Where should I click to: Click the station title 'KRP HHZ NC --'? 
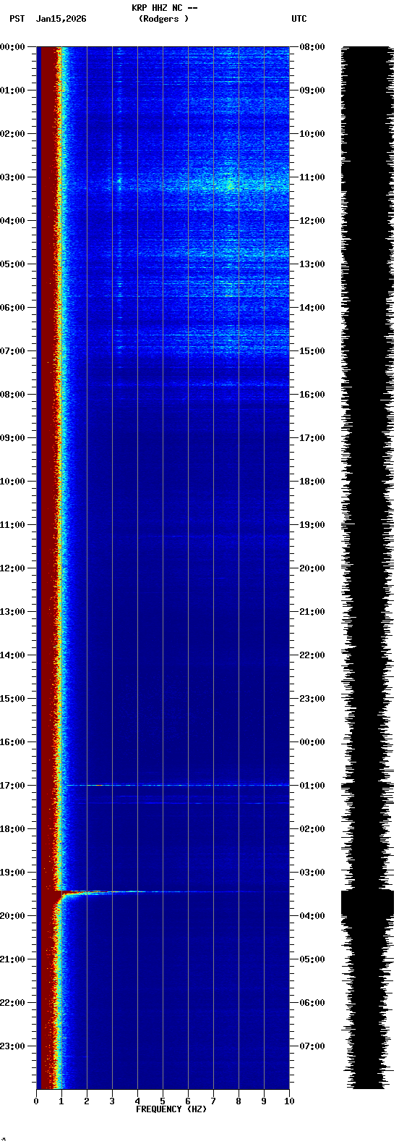[164, 7]
